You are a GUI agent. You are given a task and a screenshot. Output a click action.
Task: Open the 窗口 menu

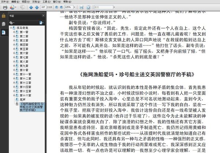pyautogui.click(x=57, y=1)
